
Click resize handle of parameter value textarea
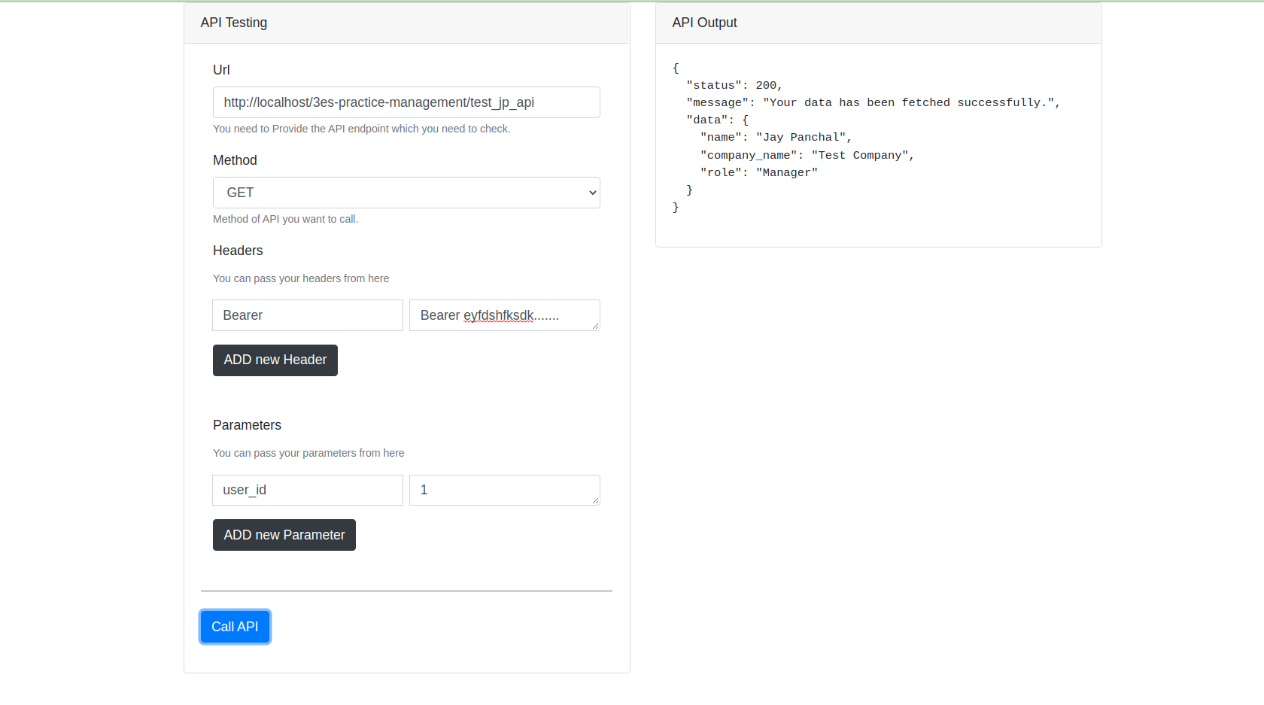pyautogui.click(x=595, y=500)
